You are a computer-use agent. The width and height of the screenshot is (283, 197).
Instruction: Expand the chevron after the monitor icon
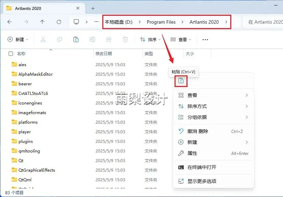coord(87,22)
